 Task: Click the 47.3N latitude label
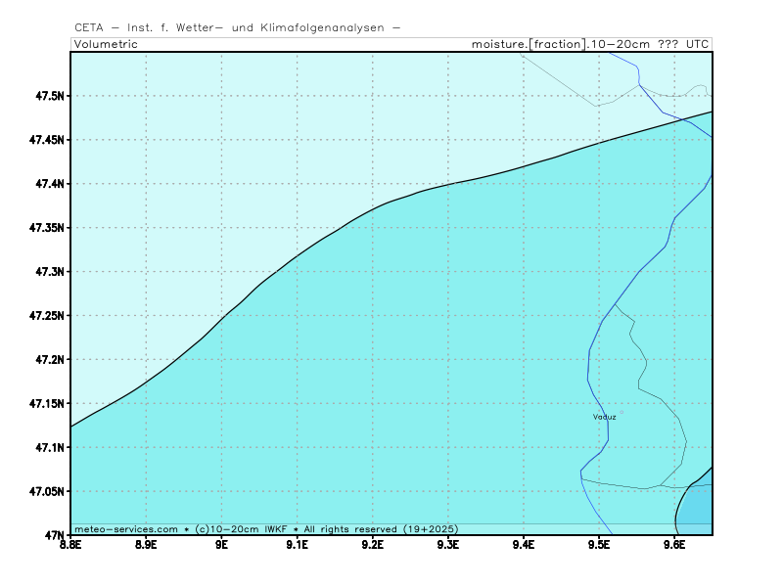tap(50, 272)
